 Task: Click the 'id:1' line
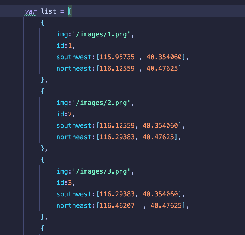point(66,46)
